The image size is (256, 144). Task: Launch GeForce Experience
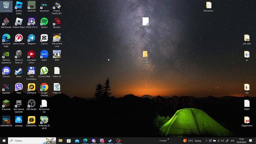6,57
